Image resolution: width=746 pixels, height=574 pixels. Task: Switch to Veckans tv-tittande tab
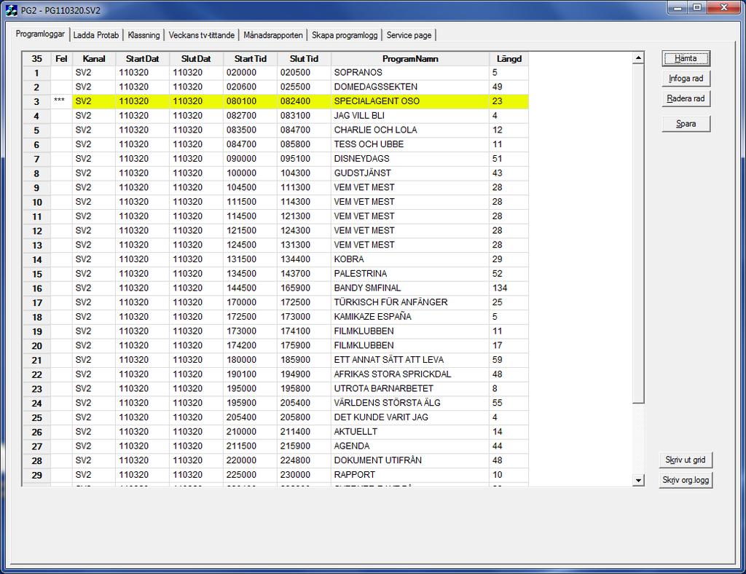pos(202,35)
